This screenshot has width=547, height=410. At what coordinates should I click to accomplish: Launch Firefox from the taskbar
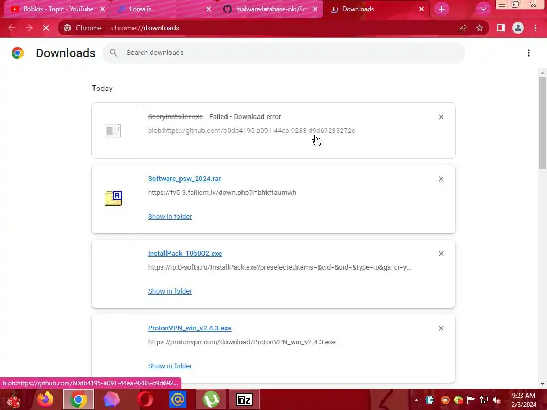46,399
